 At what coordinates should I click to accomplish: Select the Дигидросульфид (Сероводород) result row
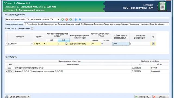(87, 68)
